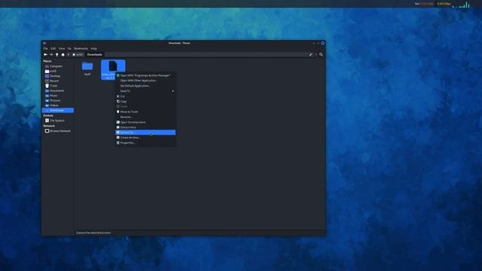Click the net speed indicator in the top panel
The height and width of the screenshot is (271, 482).
[432, 4]
